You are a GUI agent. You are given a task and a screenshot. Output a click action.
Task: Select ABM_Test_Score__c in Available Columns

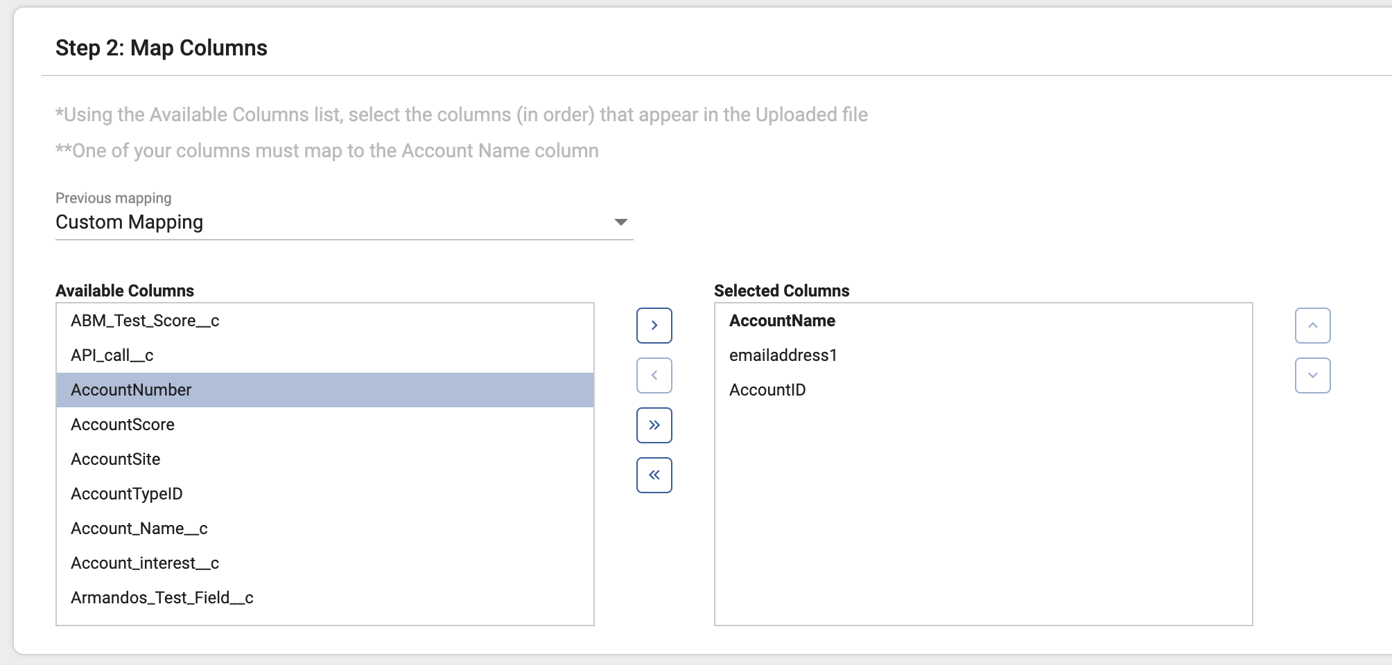pyautogui.click(x=145, y=321)
